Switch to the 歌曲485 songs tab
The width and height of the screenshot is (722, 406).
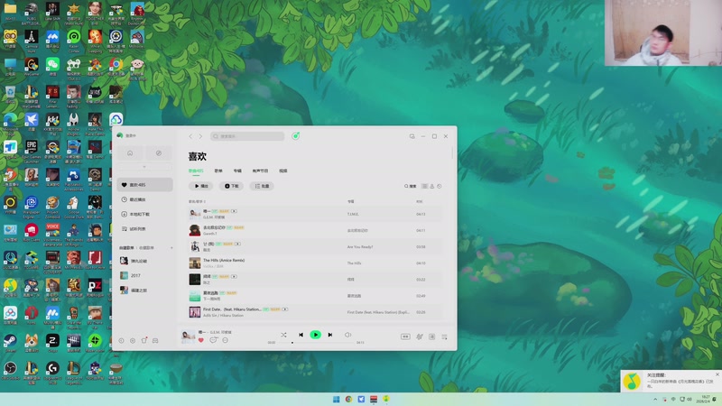click(x=196, y=171)
